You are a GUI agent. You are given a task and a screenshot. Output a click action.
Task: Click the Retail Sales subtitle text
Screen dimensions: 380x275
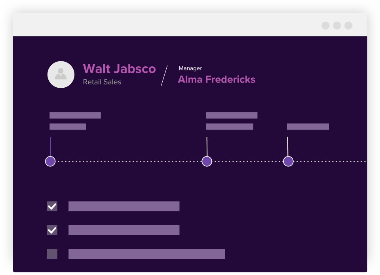coord(102,82)
